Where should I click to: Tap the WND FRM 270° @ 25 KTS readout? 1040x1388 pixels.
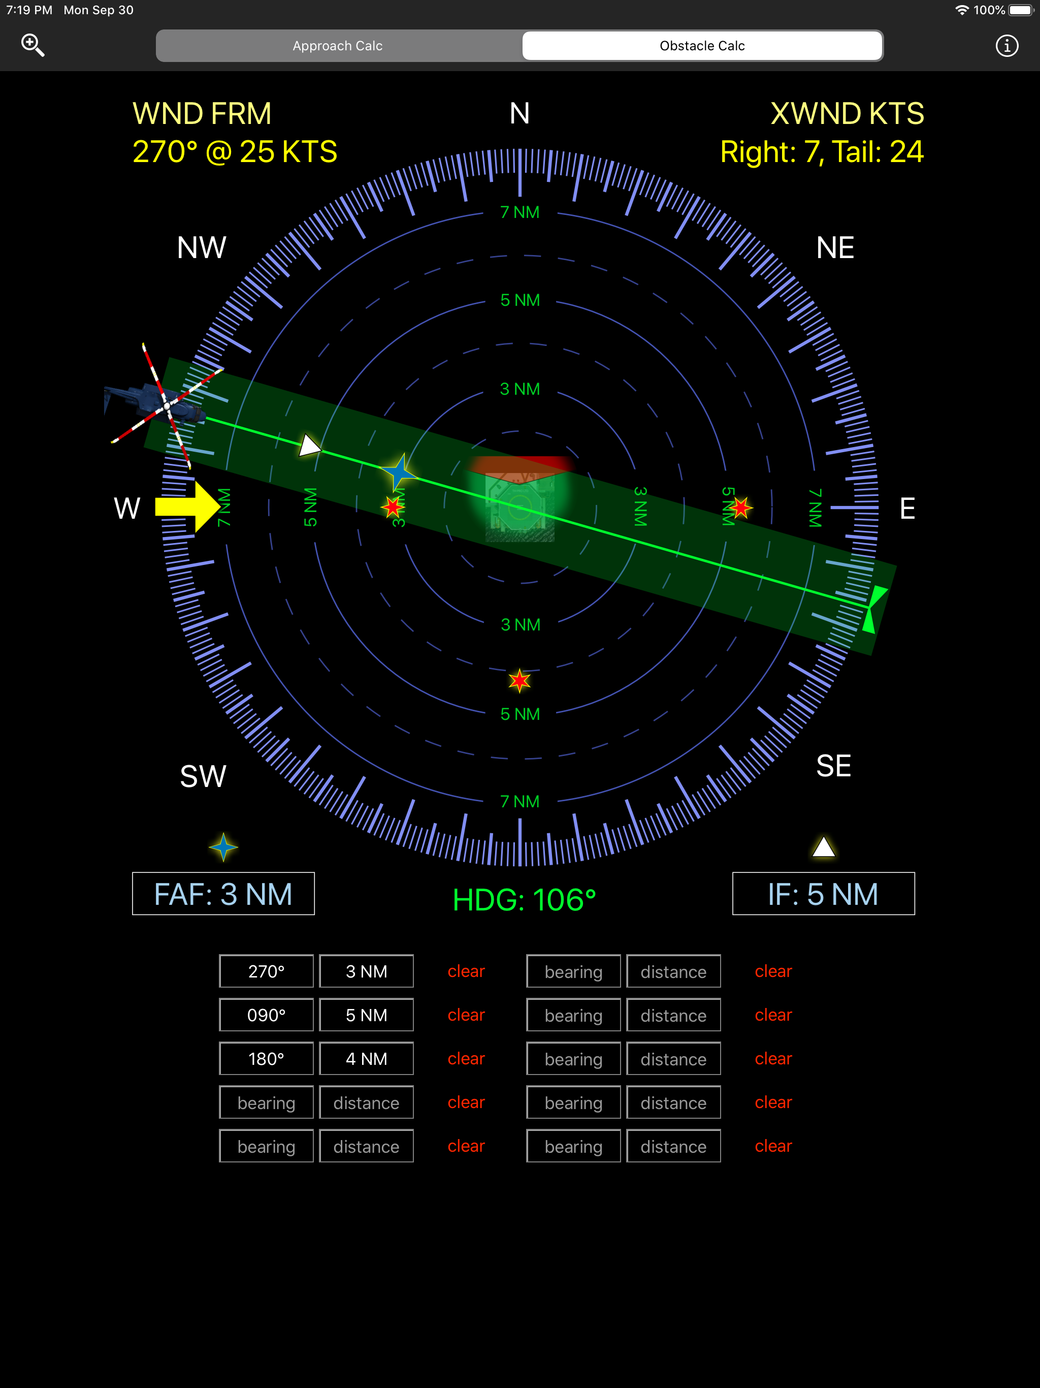(x=235, y=133)
